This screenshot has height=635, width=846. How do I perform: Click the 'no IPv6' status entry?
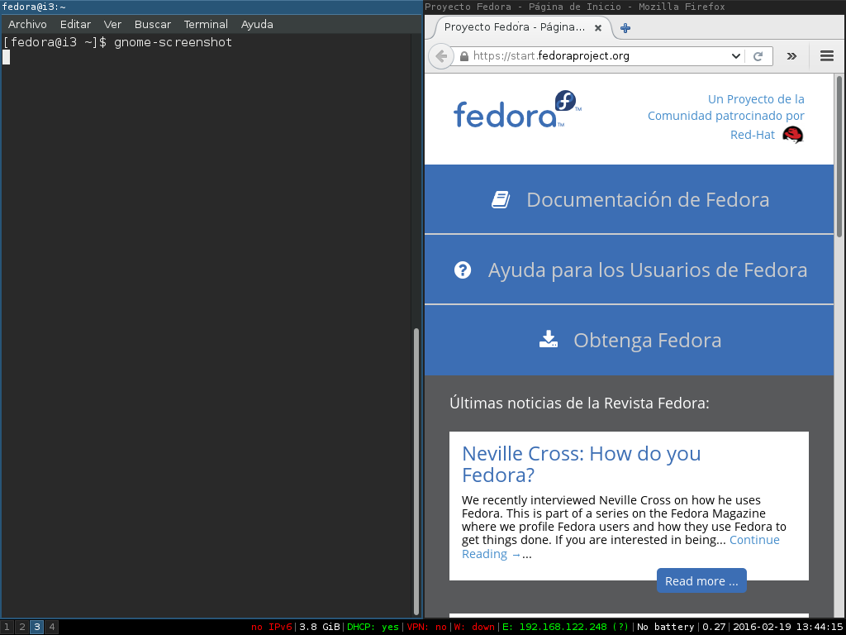(271, 627)
